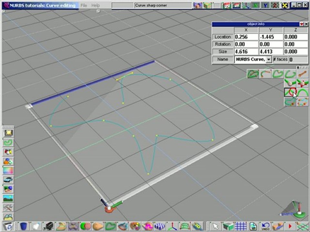The image size is (310, 232).
Task: Edit the Location Z value 0.000
Action: coord(296,37)
